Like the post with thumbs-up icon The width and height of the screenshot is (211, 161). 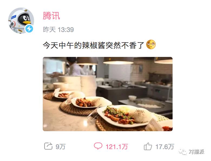tap(148, 146)
